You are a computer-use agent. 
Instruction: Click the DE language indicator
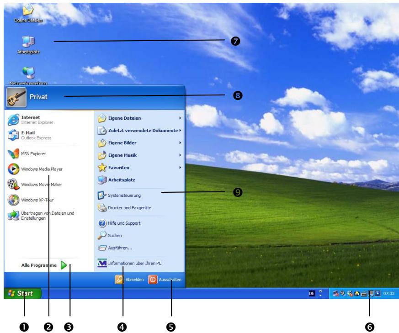(x=312, y=293)
